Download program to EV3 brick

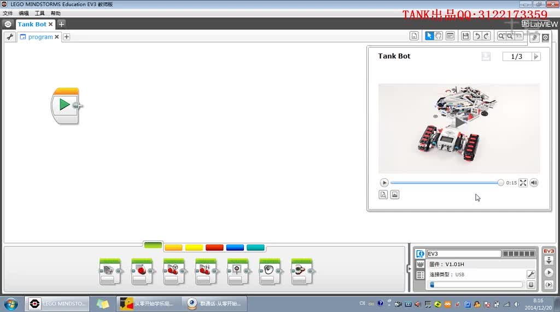549,260
